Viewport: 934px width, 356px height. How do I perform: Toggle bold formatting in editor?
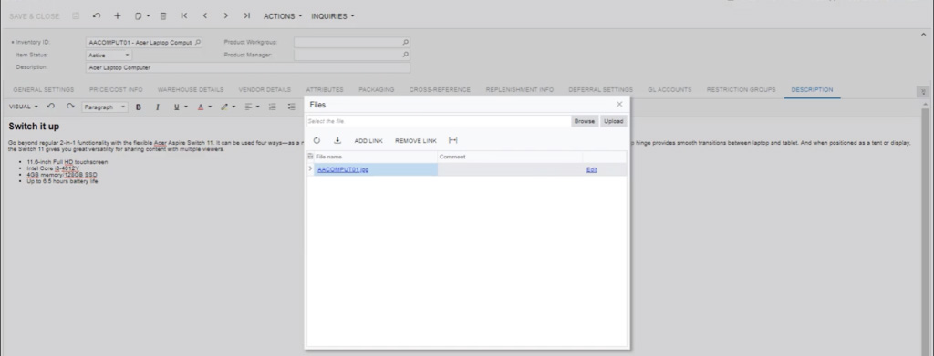[x=139, y=107]
